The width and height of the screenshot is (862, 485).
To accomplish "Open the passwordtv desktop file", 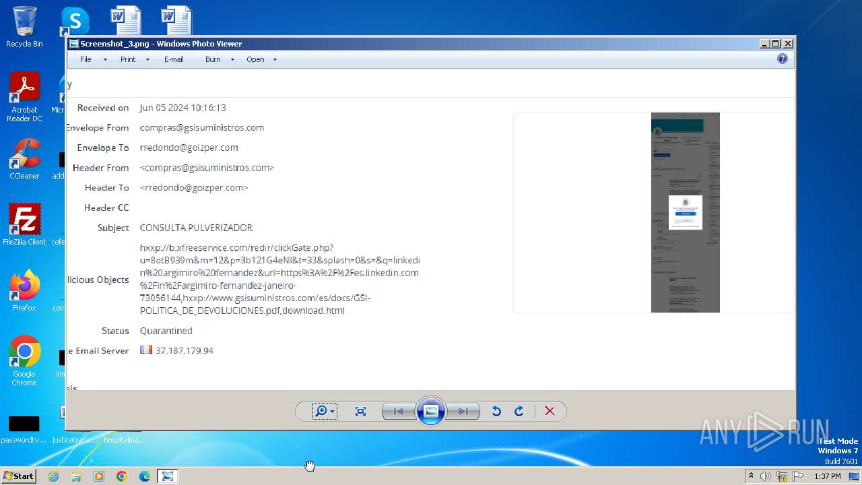I will pos(24,430).
